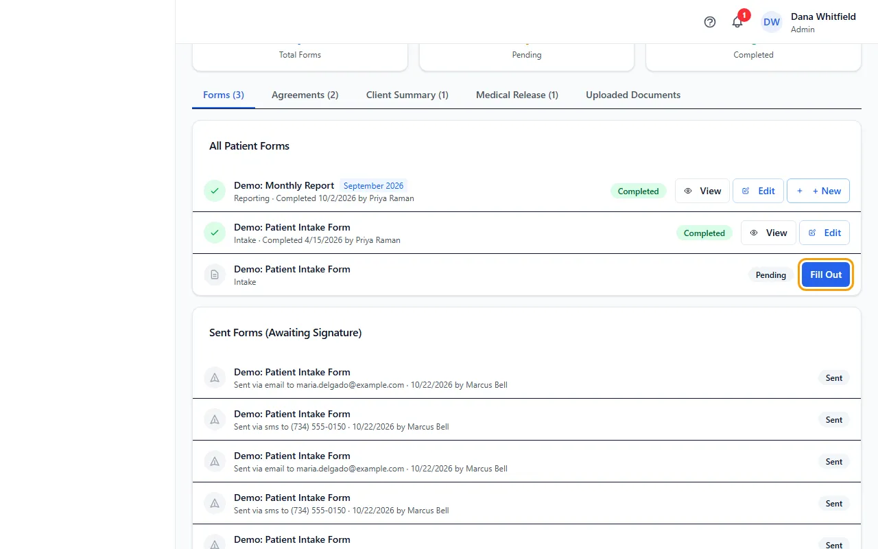Viewport: 878px width, 549px height.
Task: Click the Completed badge on Monthly Report row
Action: point(638,191)
